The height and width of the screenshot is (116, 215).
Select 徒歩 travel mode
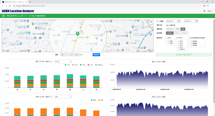(183, 29)
